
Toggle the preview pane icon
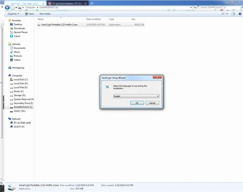click(233, 14)
